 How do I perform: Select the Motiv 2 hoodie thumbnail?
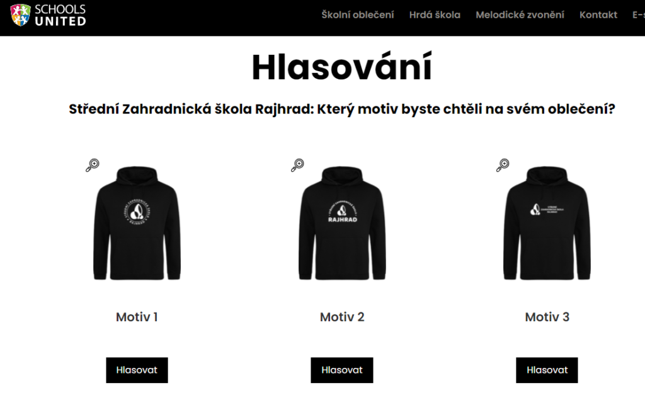[342, 223]
